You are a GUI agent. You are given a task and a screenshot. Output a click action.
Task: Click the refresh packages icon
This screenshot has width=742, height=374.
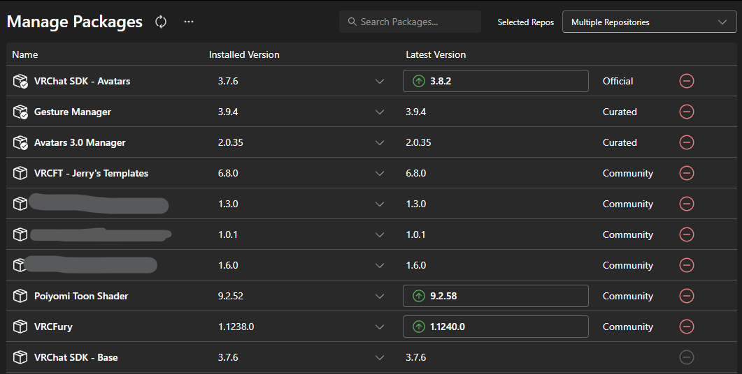click(161, 22)
